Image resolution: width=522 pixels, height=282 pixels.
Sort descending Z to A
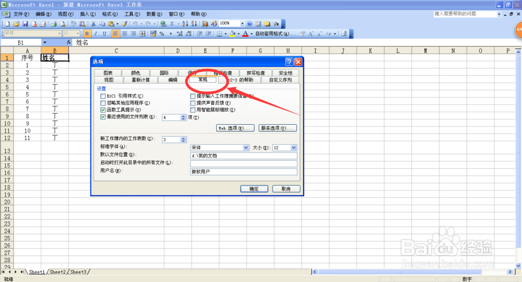coord(194,23)
